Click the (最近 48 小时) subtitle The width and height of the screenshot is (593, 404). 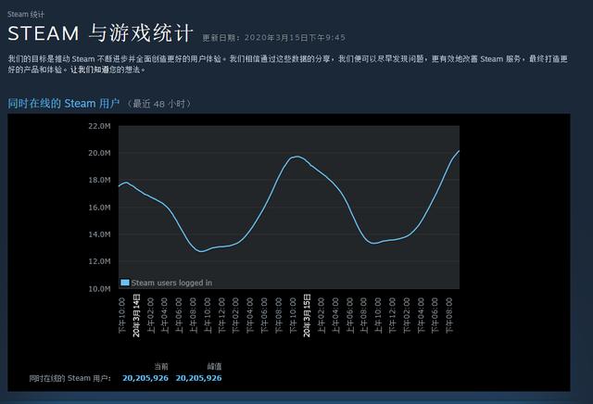[x=158, y=104]
